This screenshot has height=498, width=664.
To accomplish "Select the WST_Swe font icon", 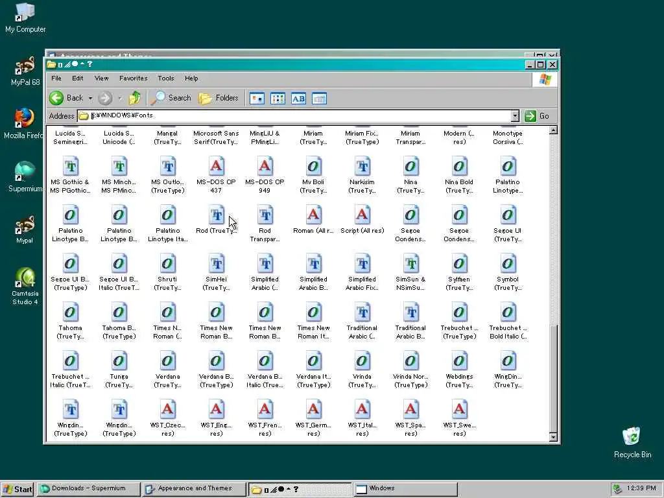I will [460, 410].
